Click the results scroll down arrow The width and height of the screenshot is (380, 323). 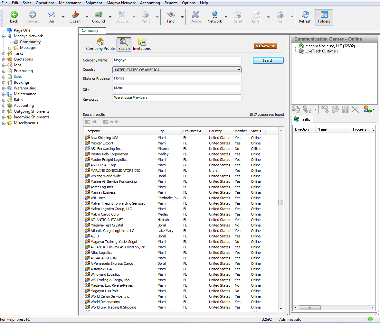coord(281,309)
